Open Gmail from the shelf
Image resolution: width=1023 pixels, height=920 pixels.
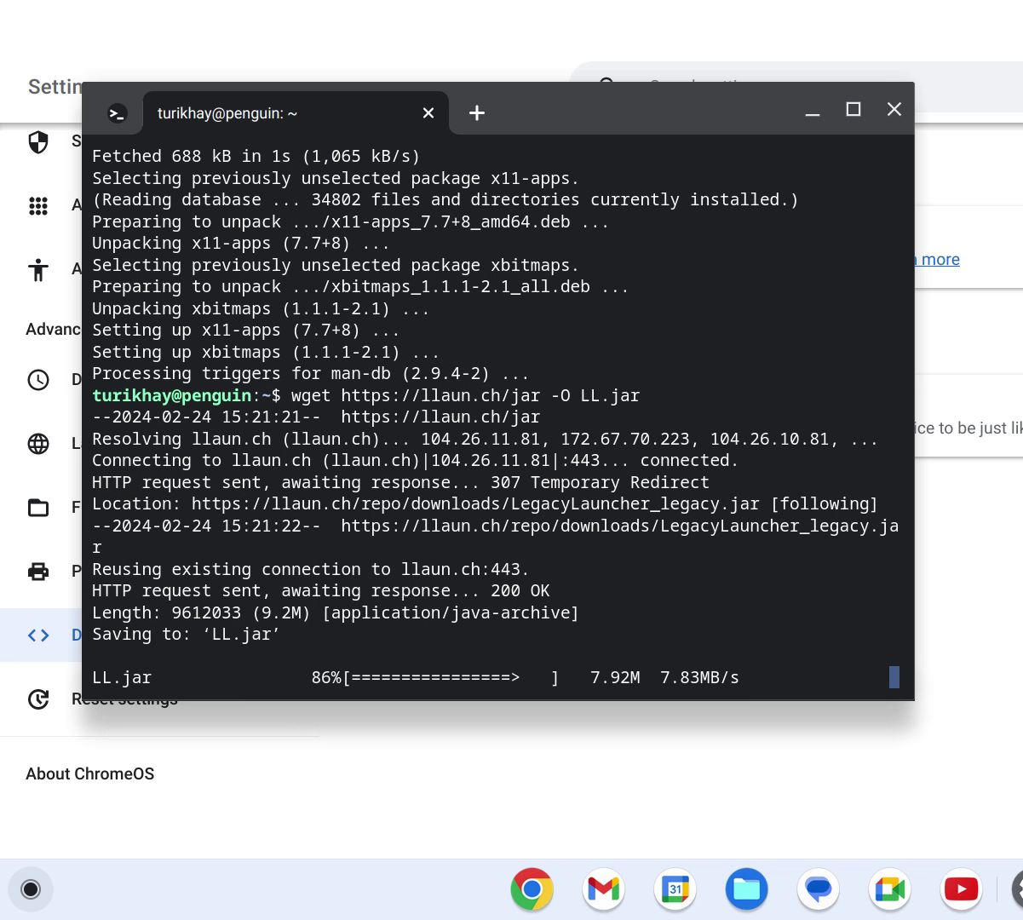(603, 889)
